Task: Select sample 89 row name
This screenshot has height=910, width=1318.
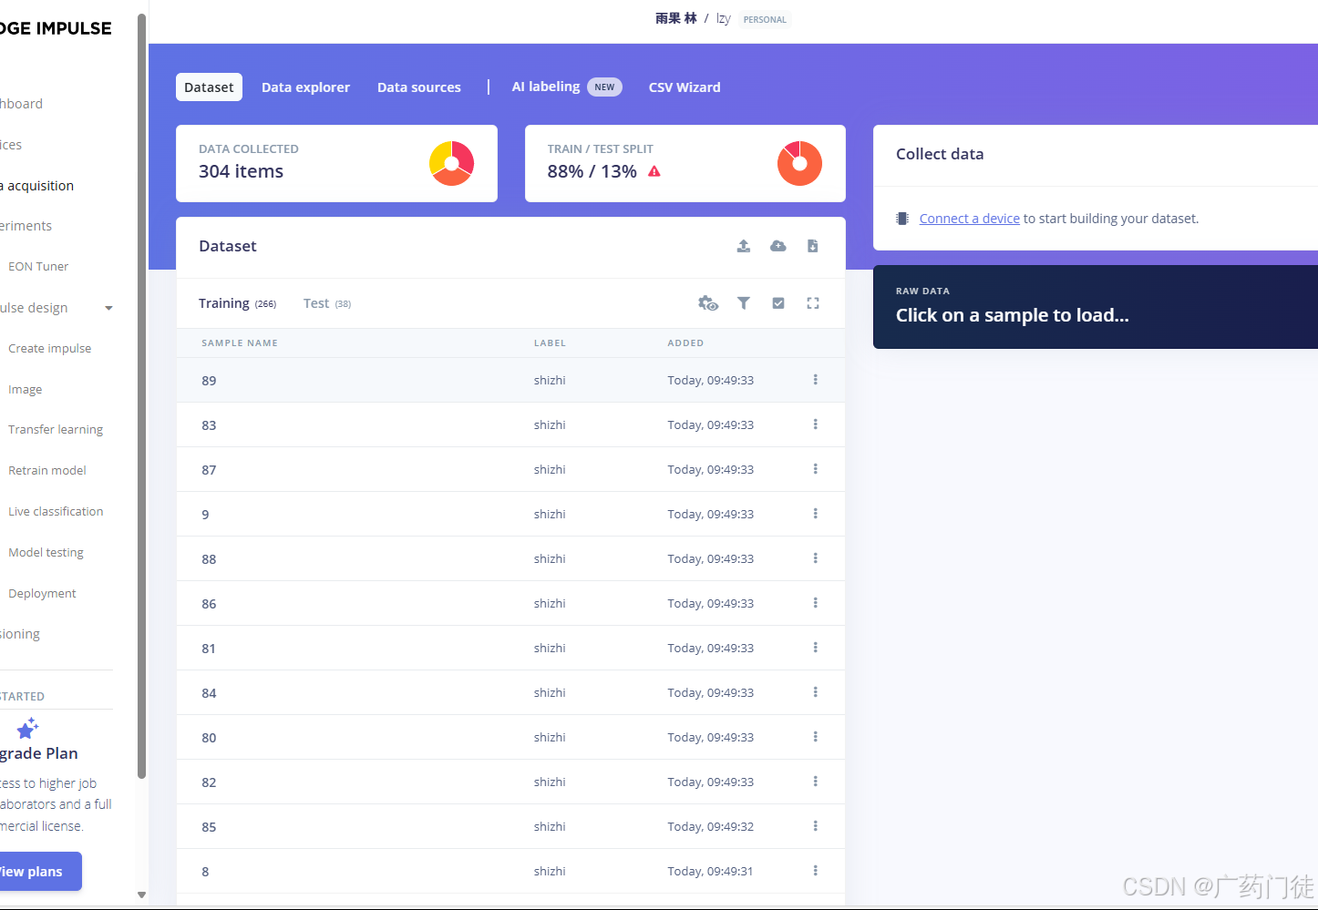Action: point(209,381)
